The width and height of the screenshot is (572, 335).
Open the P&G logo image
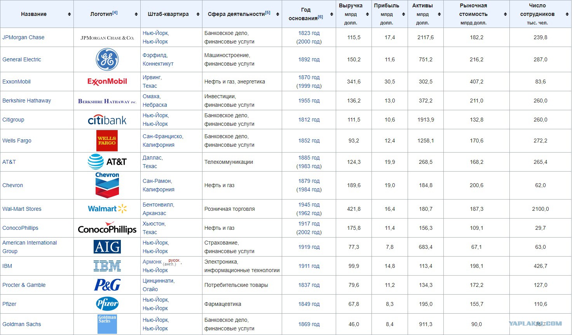point(107,285)
